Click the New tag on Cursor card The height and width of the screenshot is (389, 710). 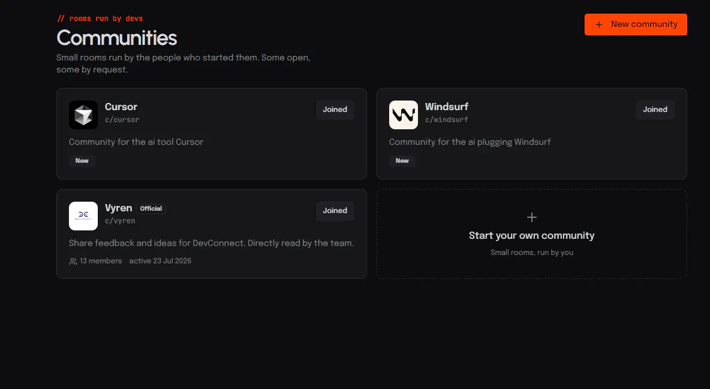pyautogui.click(x=82, y=161)
